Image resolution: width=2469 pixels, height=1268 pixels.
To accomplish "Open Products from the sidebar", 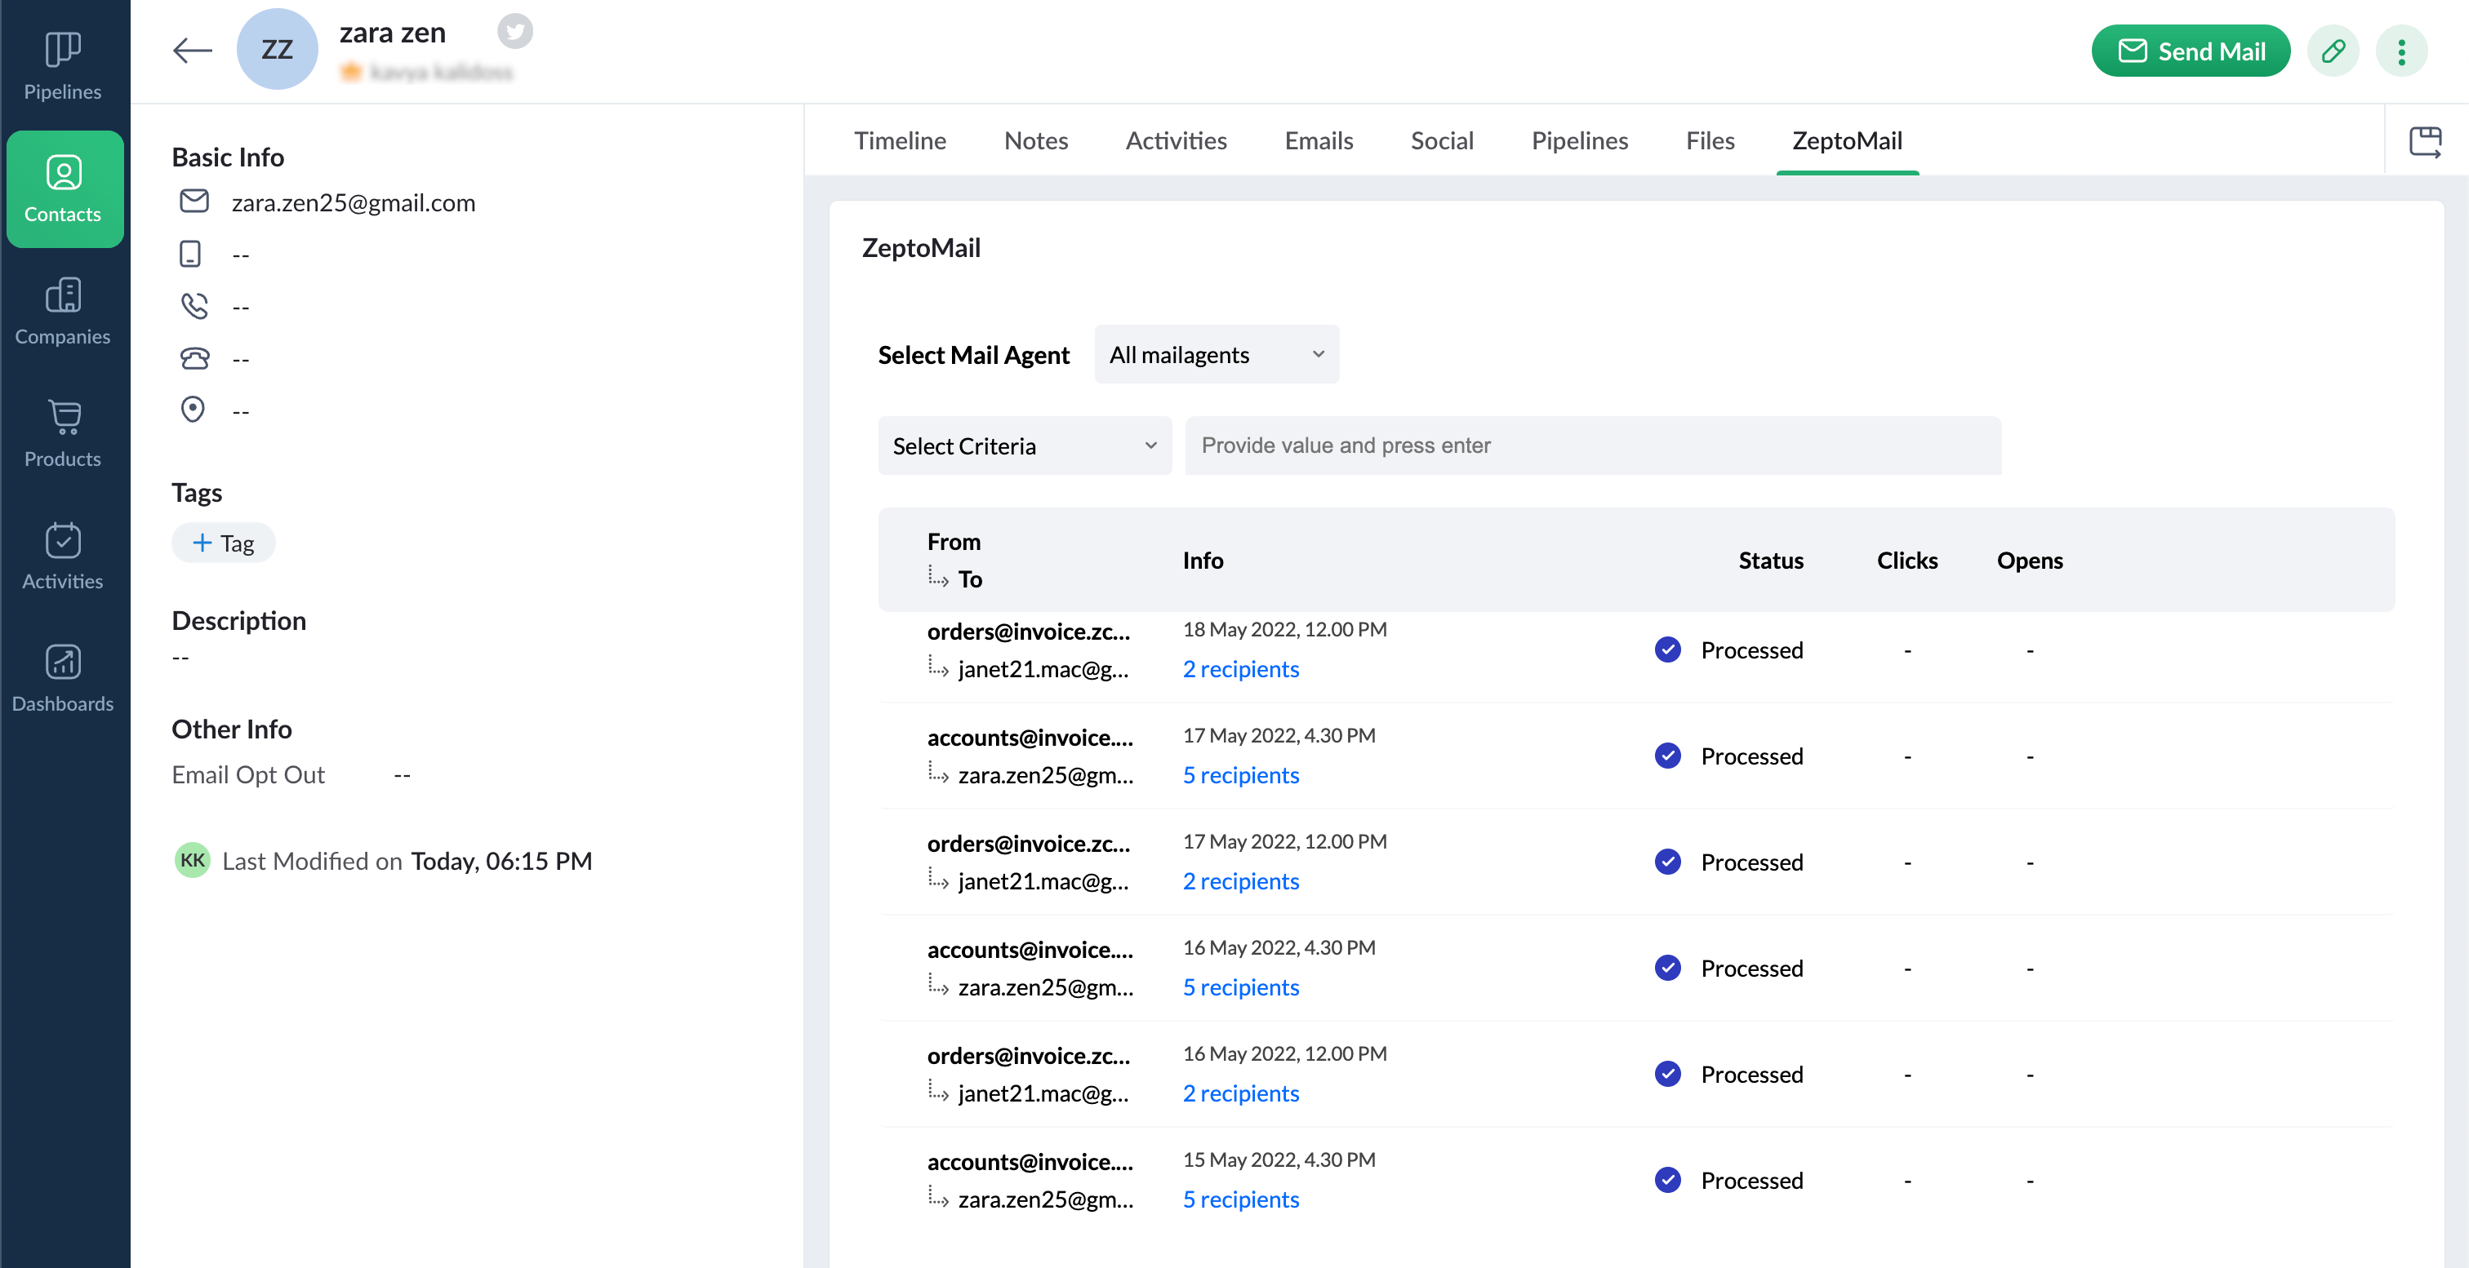I will (x=62, y=433).
